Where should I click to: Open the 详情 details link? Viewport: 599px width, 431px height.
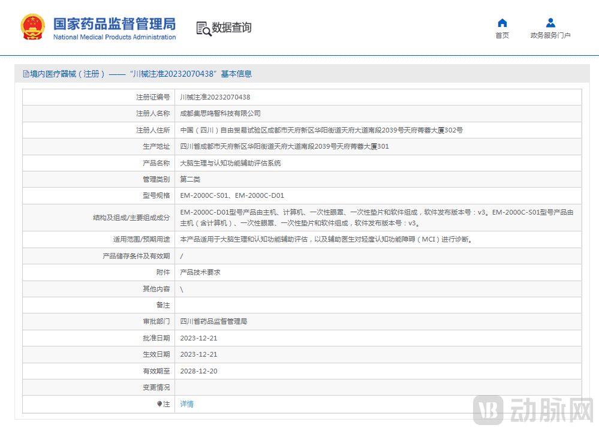pyautogui.click(x=186, y=404)
